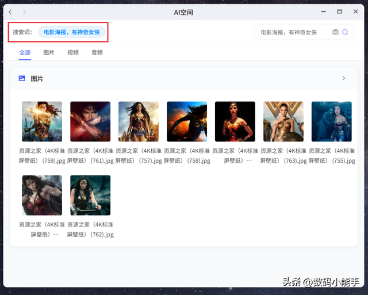Select thumbnail of image (757).jpg

[139, 121]
